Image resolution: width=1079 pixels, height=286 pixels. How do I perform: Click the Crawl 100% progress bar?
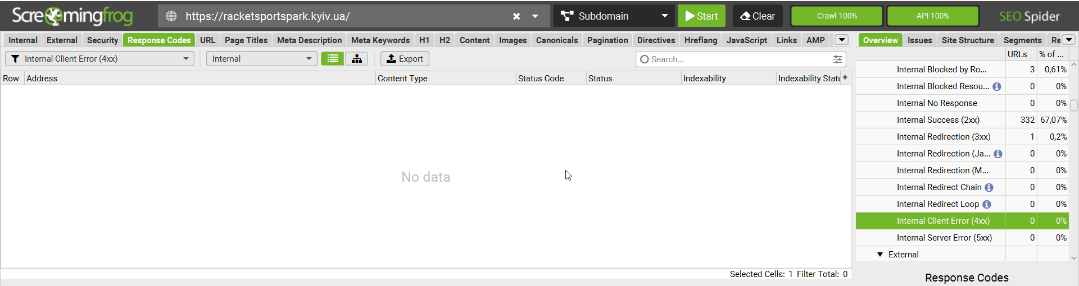coord(837,16)
